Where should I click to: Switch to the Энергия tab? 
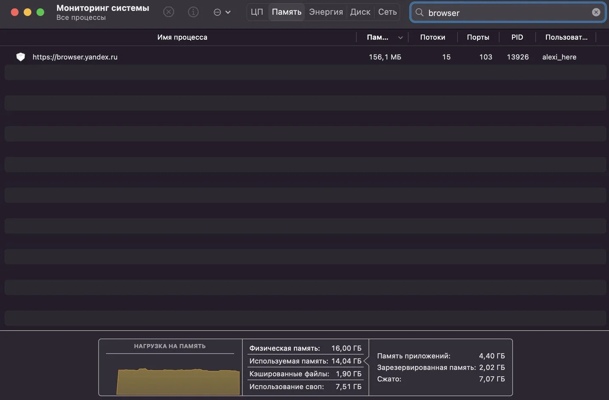click(326, 12)
